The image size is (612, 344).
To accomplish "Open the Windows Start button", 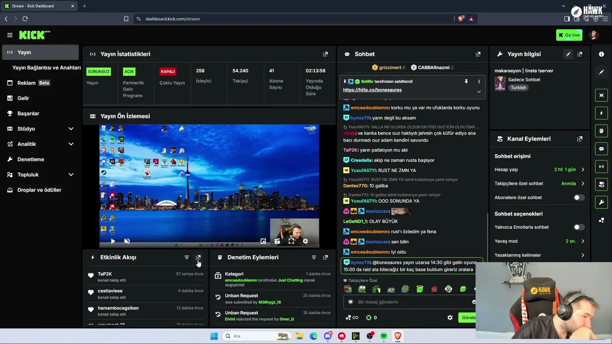I will point(214,336).
